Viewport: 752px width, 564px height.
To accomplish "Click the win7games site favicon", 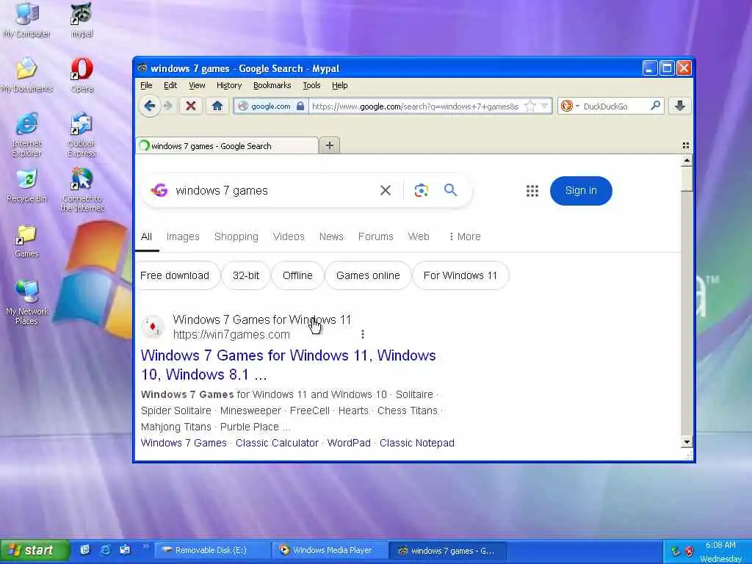I will click(153, 327).
